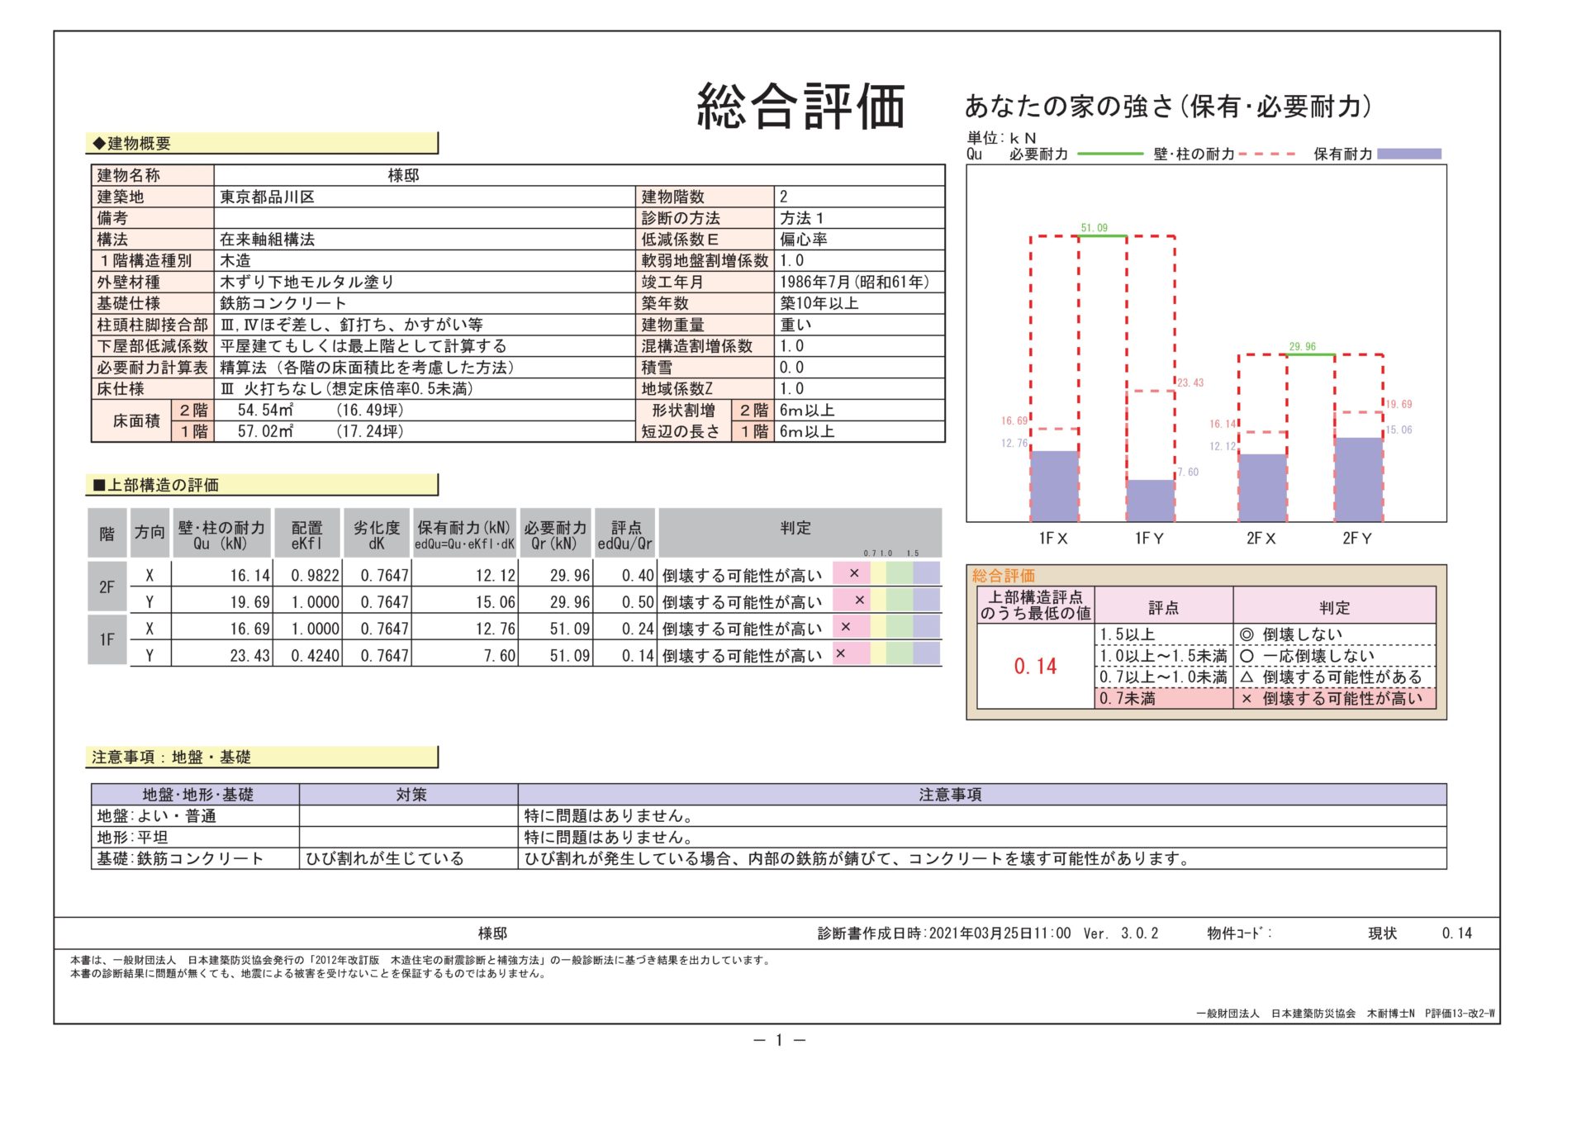Click the 精算法 required strength calculation cell
Screen dimensions: 1586x1121
424,368
